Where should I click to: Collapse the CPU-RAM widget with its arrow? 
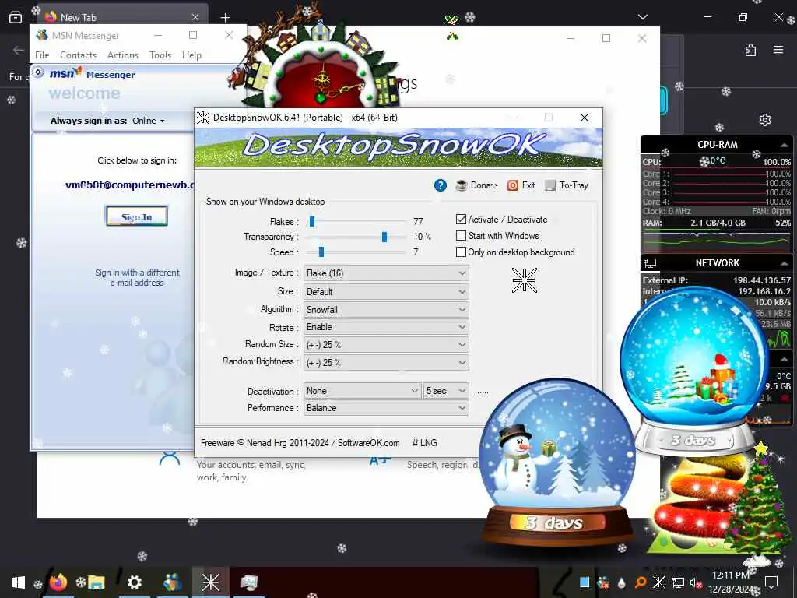click(784, 145)
